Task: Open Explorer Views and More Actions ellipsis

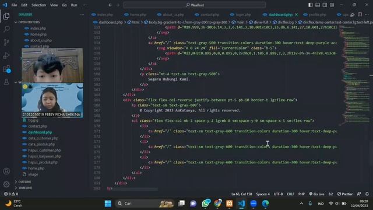Action: (82, 15)
